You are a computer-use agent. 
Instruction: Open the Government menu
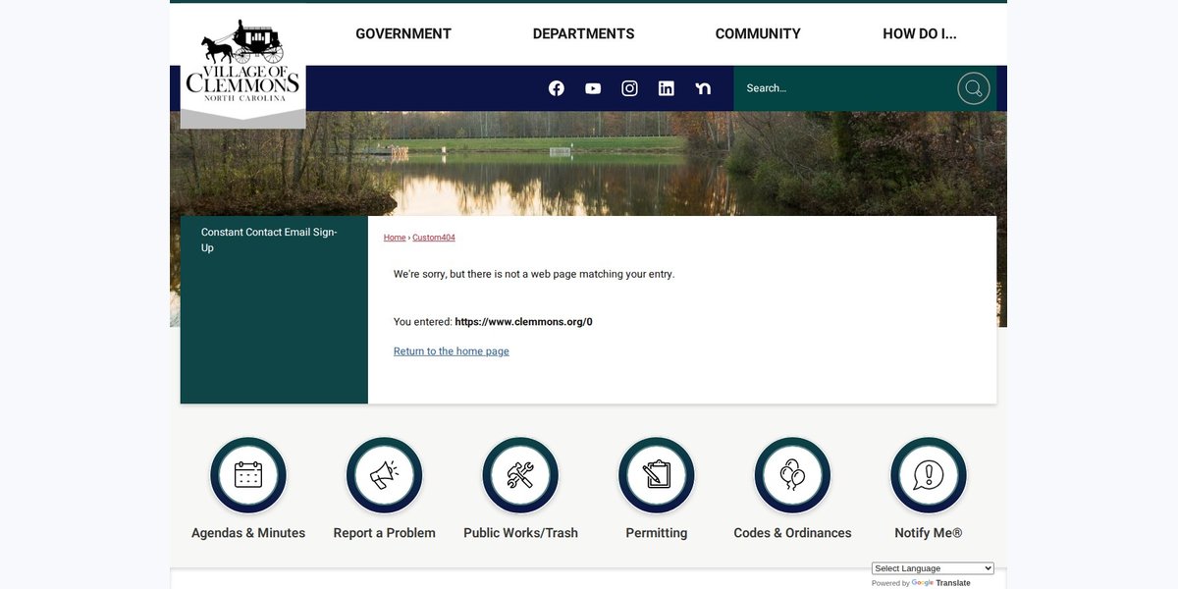403,33
